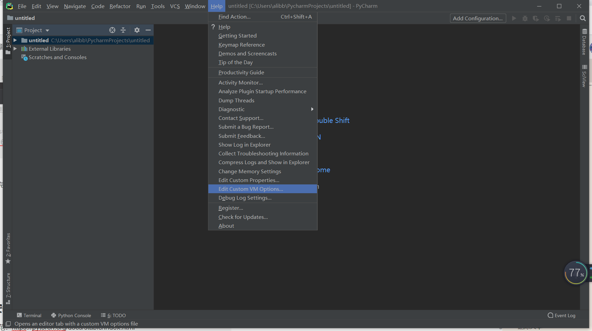Image resolution: width=592 pixels, height=331 pixels.
Task: Toggle the SciView panel
Action: tap(584, 75)
